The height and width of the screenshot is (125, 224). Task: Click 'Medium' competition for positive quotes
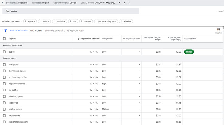(105, 109)
